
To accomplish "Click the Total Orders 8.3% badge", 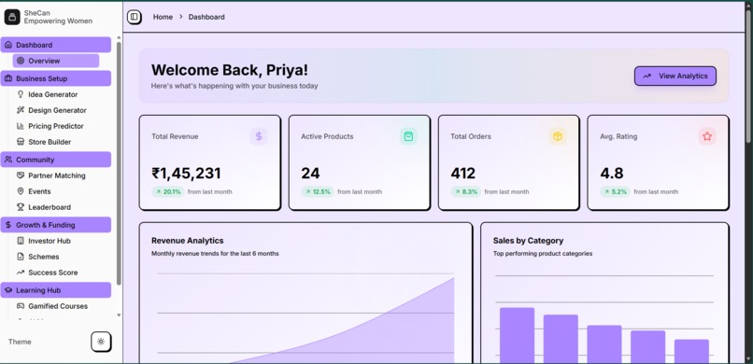I will pos(466,192).
